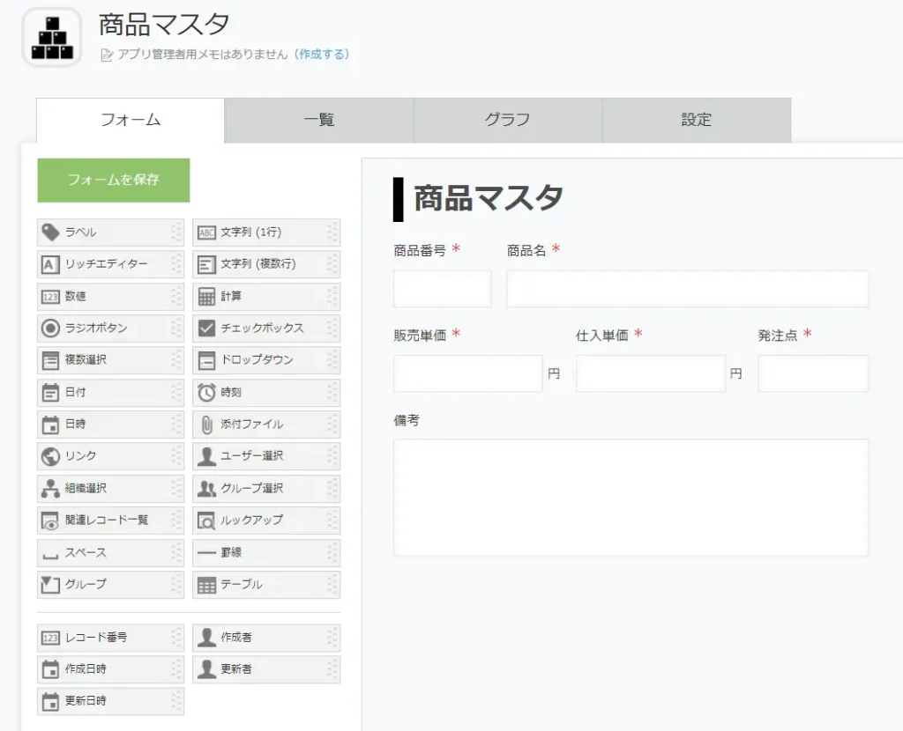Pick the 計算 calculator icon
The width and height of the screenshot is (903, 731).
point(206,297)
